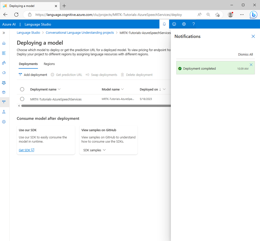Close the Notifications panel

pyautogui.click(x=253, y=37)
